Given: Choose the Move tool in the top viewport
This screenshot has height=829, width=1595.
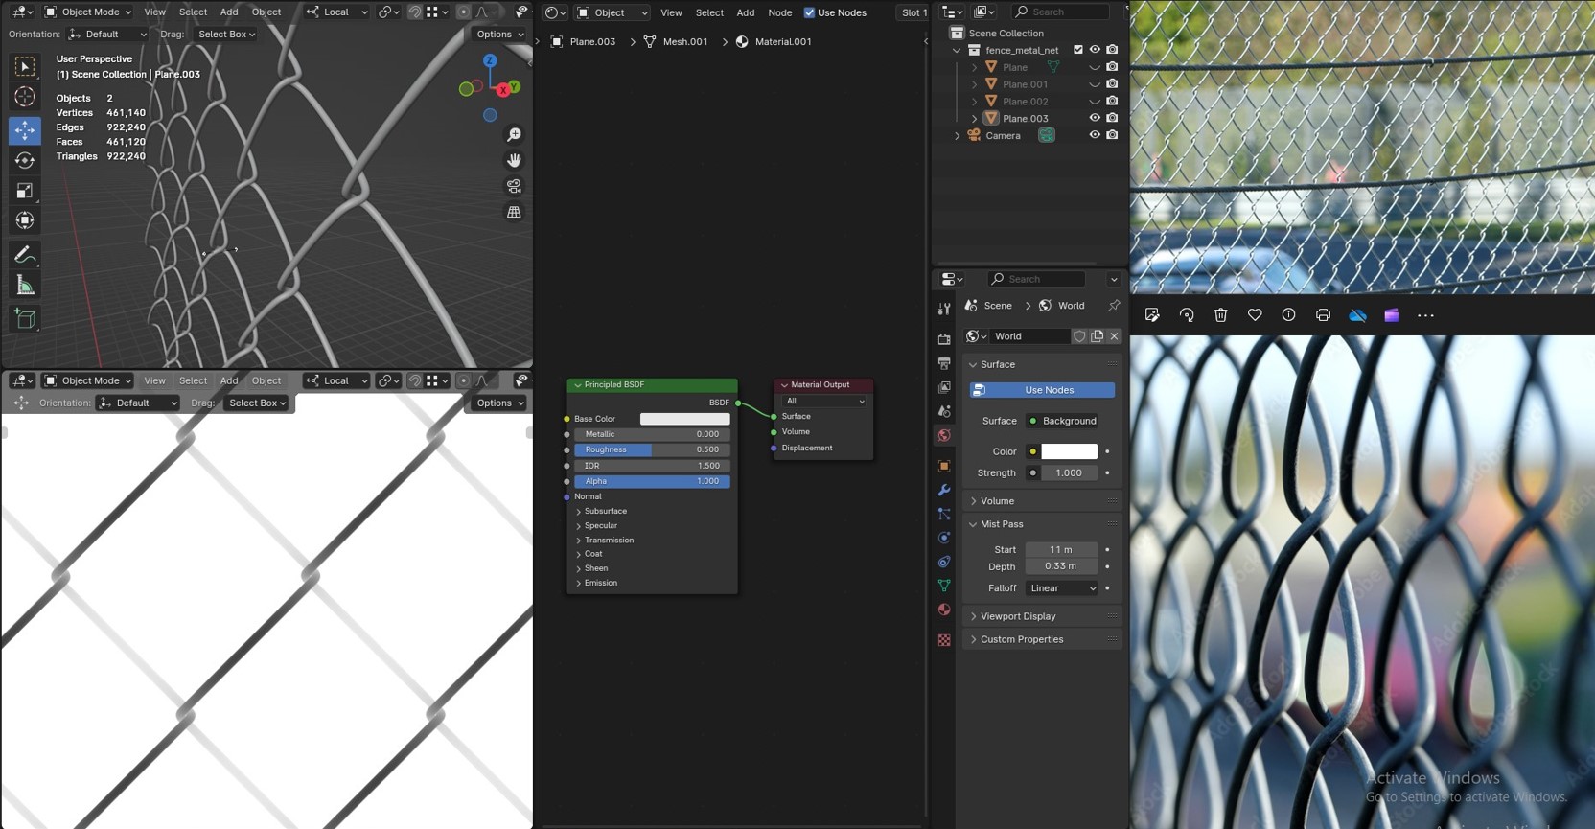Looking at the screenshot, I should pyautogui.click(x=25, y=130).
